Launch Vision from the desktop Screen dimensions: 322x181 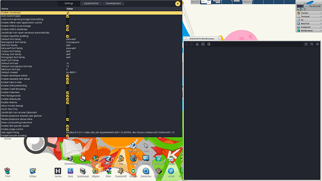[108, 173]
